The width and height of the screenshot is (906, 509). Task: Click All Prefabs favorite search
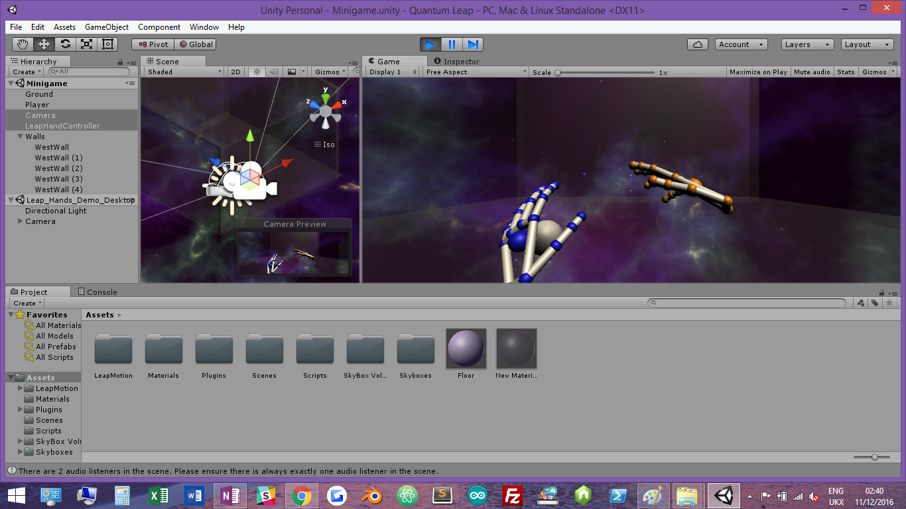click(50, 347)
